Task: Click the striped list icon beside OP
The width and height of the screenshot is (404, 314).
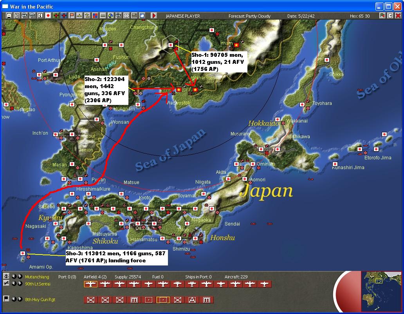Action: tap(134, 16)
